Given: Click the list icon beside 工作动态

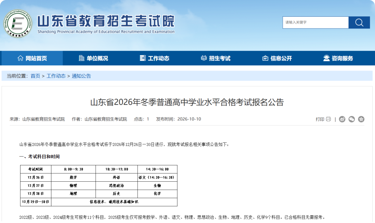Looking at the screenshot, I should 143,58.
